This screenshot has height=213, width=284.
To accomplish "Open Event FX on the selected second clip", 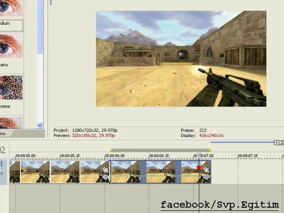I will tap(206, 177).
